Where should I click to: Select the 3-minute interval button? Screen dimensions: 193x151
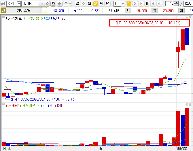pyautogui.click(x=135, y=4)
